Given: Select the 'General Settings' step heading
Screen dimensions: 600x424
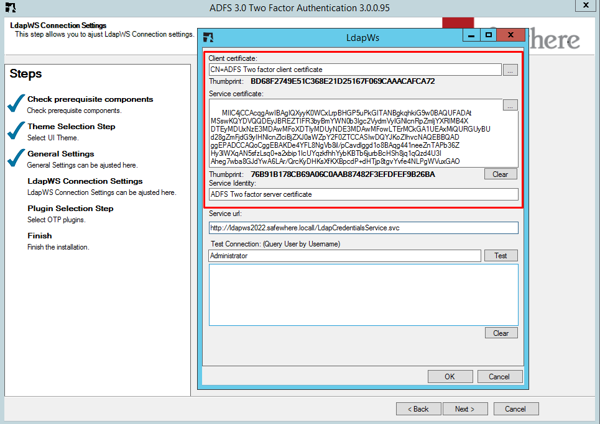Looking at the screenshot, I should (x=61, y=154).
